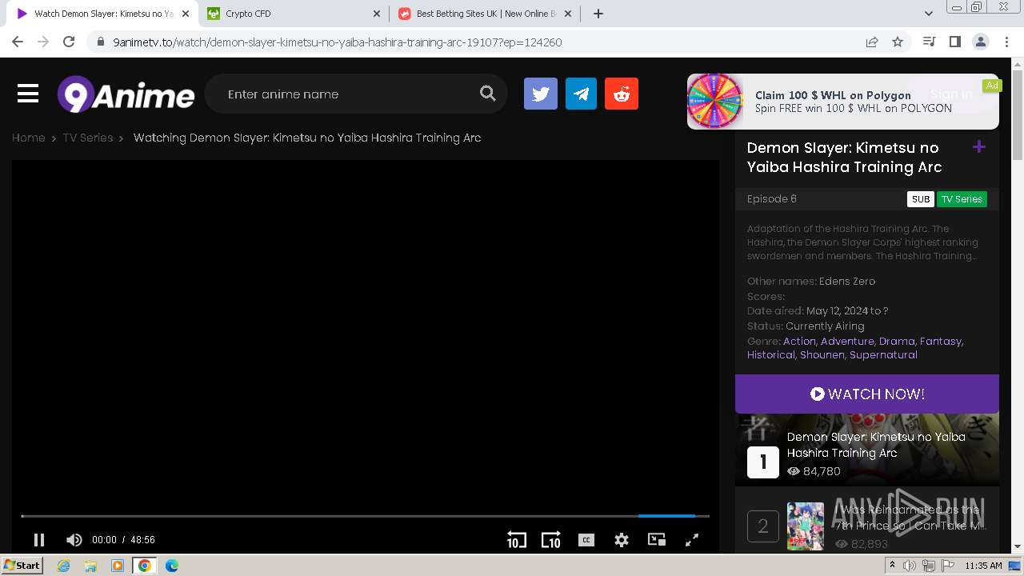Open the TV Series breadcrumb link
The width and height of the screenshot is (1024, 576).
88,138
